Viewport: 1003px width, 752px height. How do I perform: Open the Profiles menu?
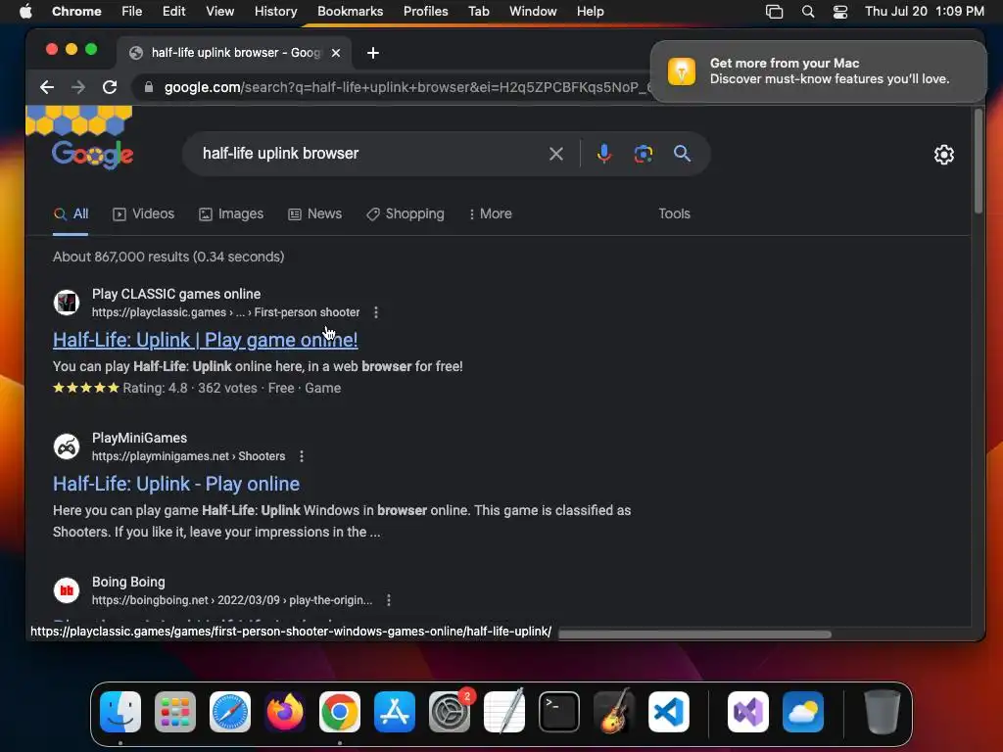coord(425,11)
